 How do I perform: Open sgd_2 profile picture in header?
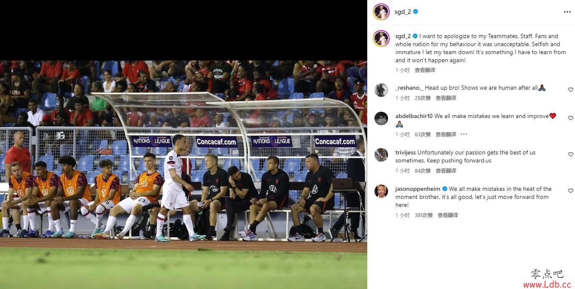[381, 12]
